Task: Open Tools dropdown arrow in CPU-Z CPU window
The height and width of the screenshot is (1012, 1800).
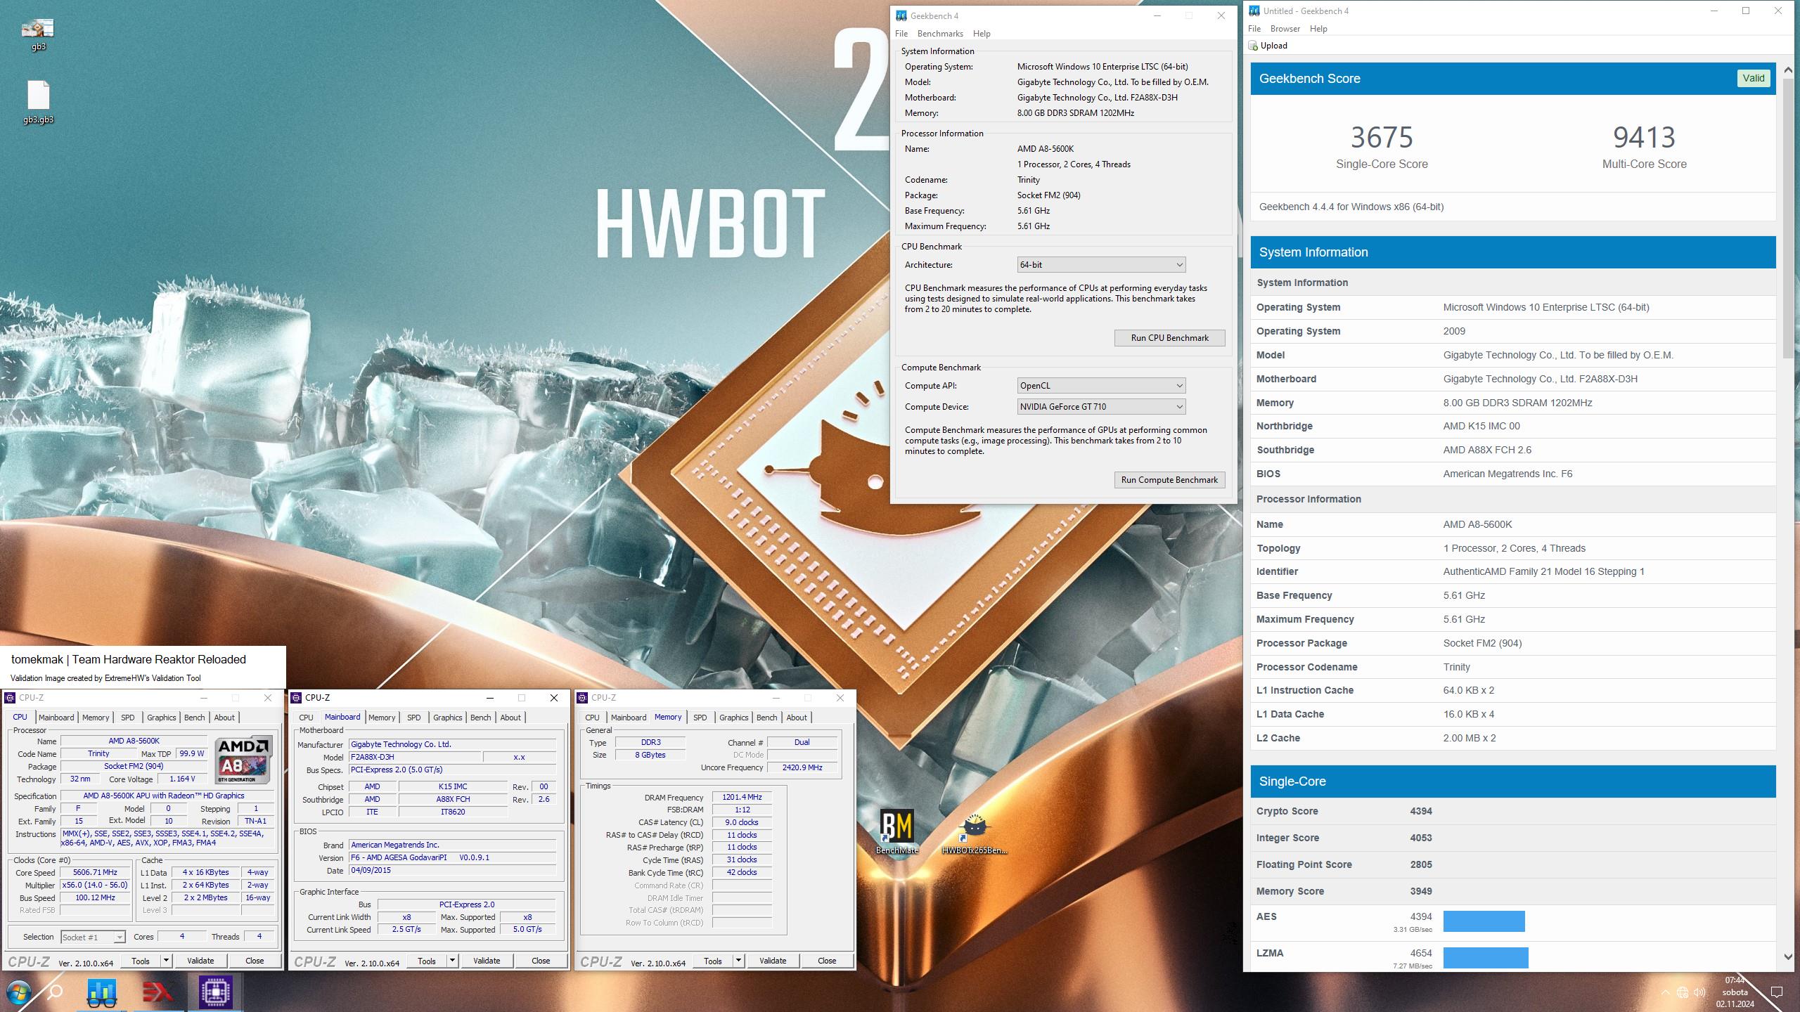Action: pyautogui.click(x=166, y=961)
